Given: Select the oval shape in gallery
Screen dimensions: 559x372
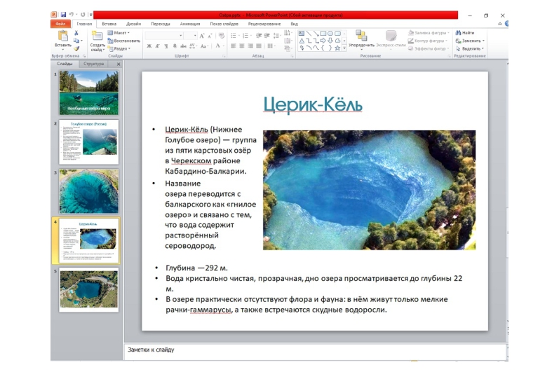Looking at the screenshot, I should tap(330, 34).
